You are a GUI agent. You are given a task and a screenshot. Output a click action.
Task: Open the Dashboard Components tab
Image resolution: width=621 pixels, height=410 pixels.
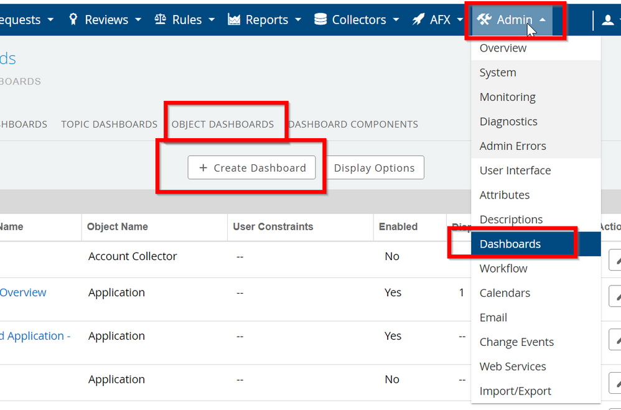click(353, 124)
